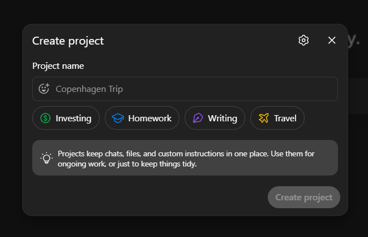Focus the Copenhagen Trip name input
The height and width of the screenshot is (237, 368).
tap(192, 89)
